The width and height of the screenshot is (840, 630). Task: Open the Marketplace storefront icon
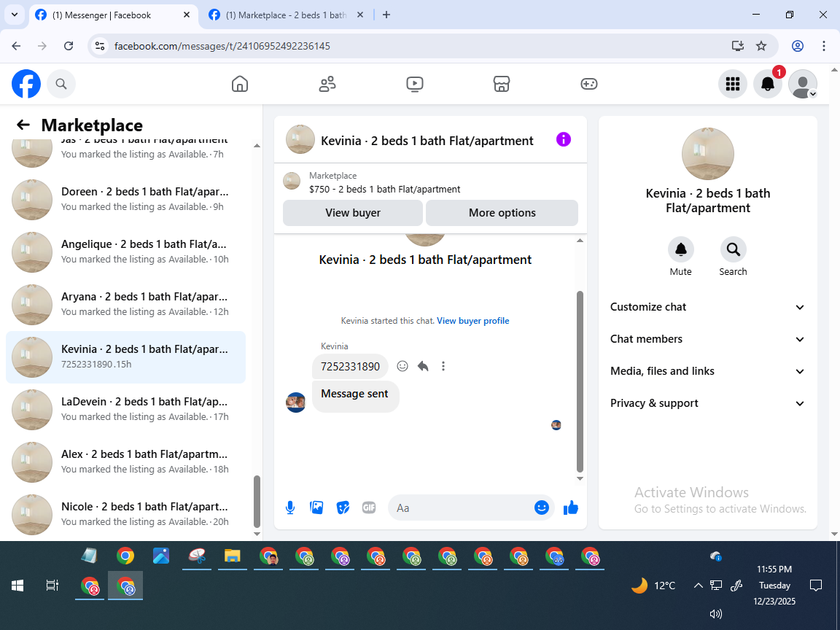pyautogui.click(x=502, y=84)
